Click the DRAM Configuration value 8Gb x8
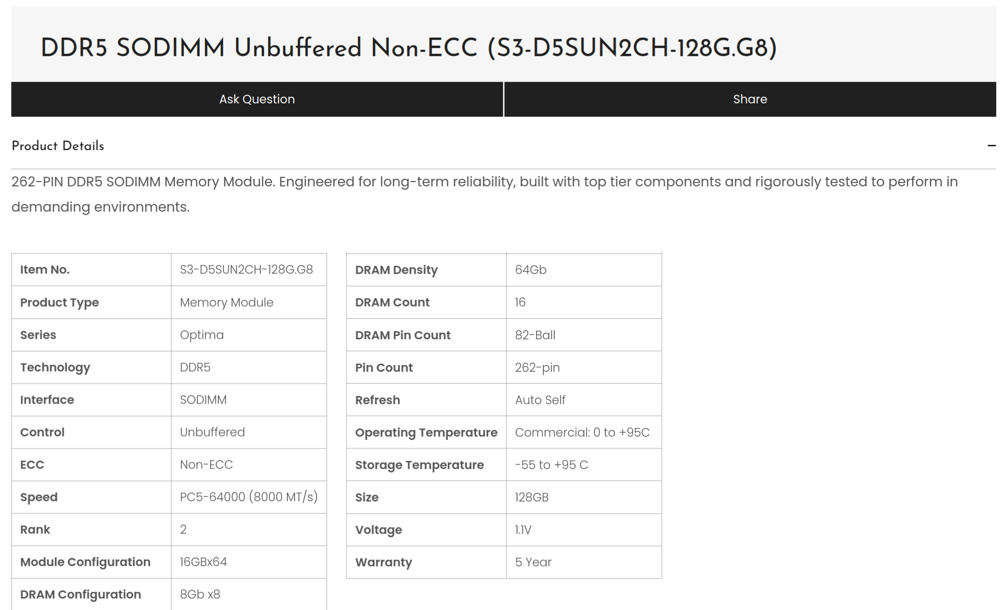The image size is (1000, 610). 200,594
